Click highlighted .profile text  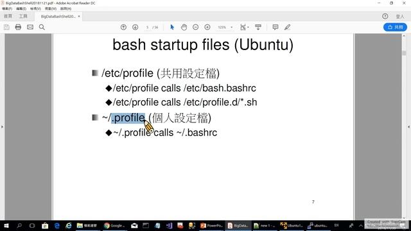[x=128, y=118]
